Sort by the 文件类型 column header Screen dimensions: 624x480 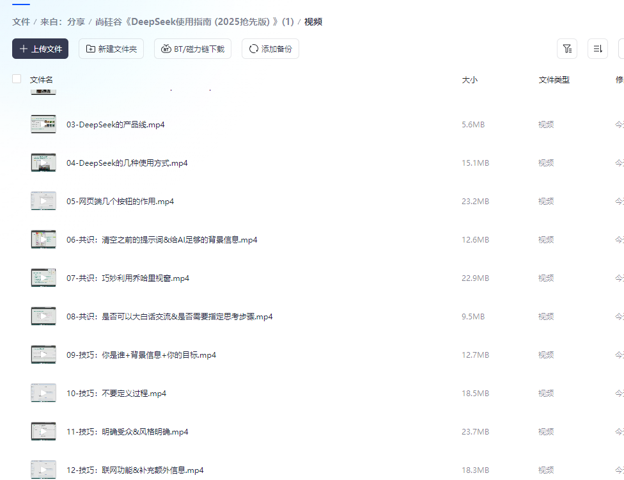click(554, 79)
